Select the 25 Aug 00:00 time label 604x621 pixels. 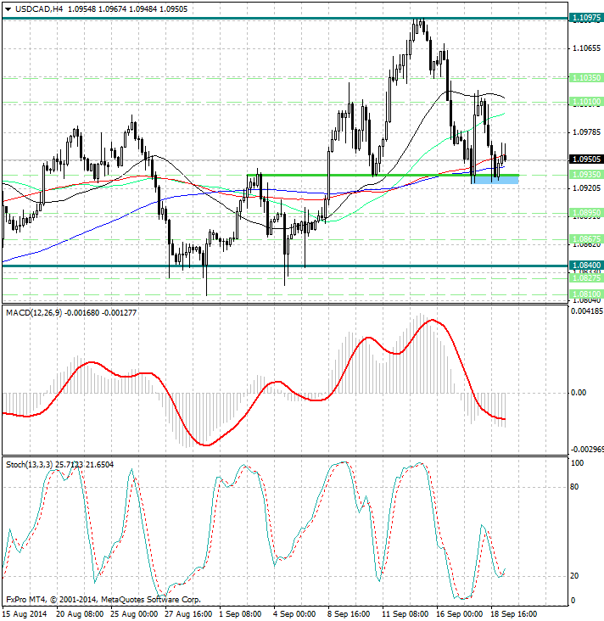pos(134,614)
